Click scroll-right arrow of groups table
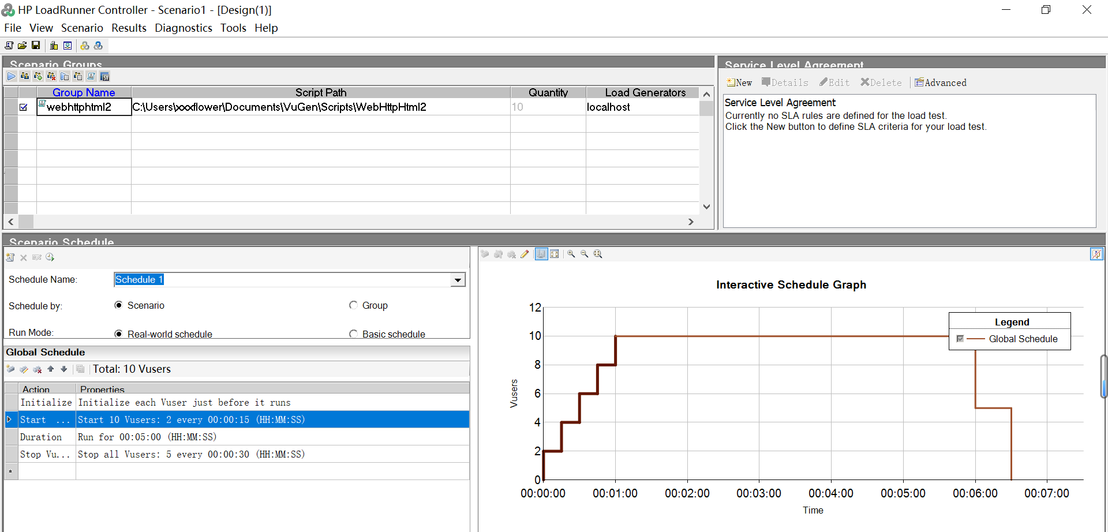Viewport: 1108px width, 532px height. [x=691, y=222]
